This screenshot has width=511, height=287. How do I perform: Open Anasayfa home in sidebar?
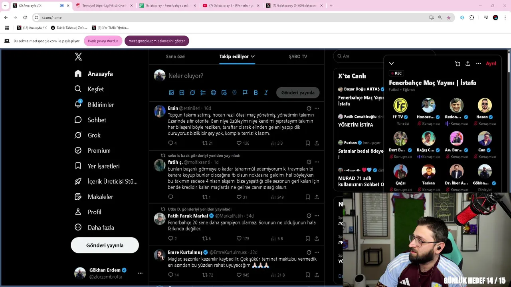coord(94,74)
